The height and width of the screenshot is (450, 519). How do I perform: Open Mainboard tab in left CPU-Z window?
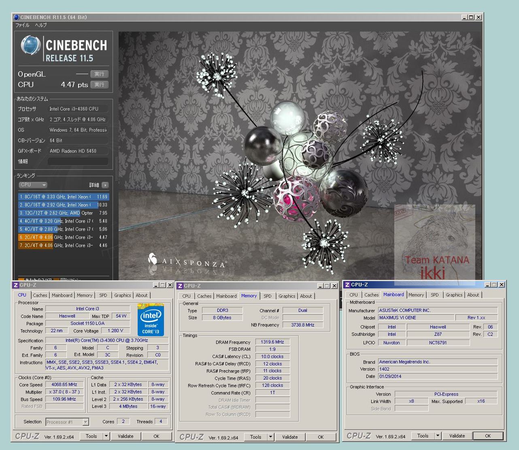[x=62, y=295]
